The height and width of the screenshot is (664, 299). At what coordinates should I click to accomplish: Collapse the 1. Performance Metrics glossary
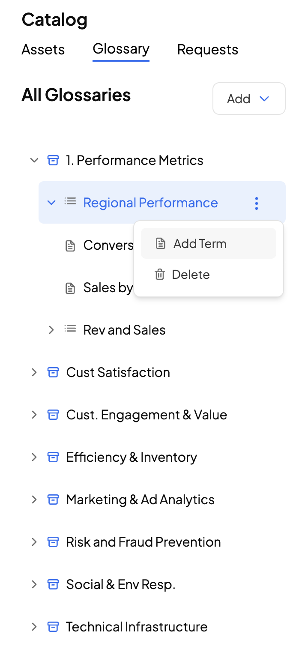pos(34,161)
